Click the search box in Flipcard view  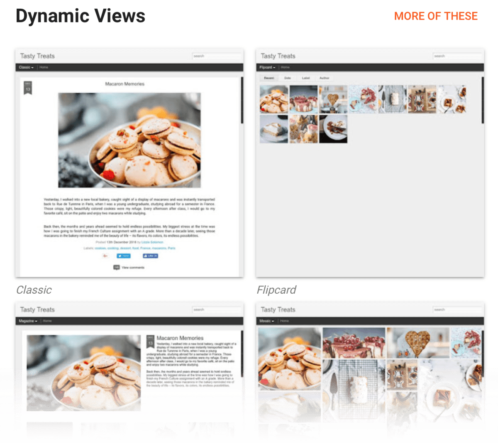tap(457, 56)
